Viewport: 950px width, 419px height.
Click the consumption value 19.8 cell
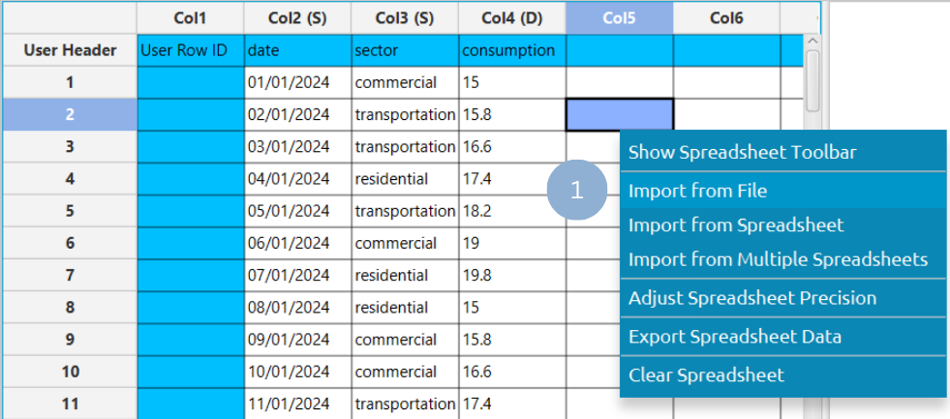click(511, 276)
